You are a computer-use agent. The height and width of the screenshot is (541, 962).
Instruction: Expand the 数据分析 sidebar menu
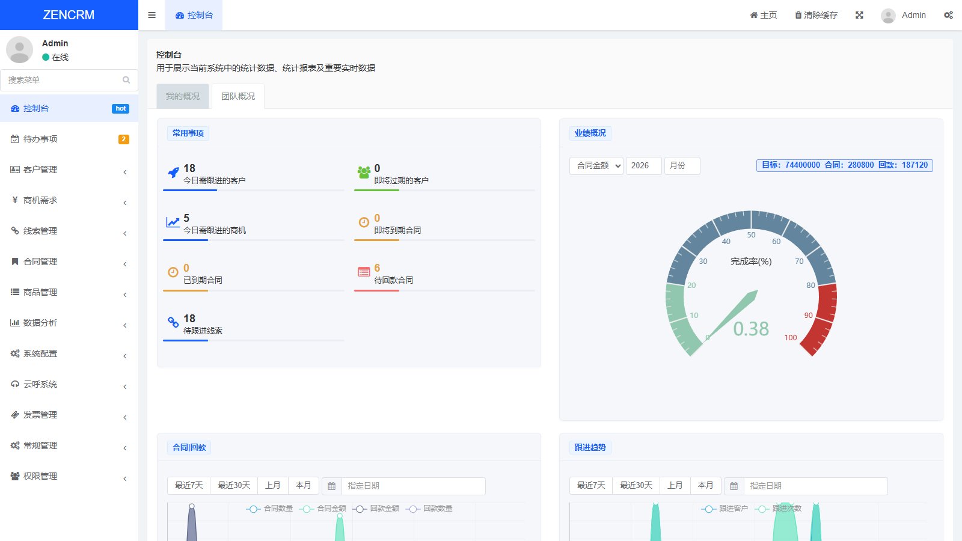coord(69,323)
